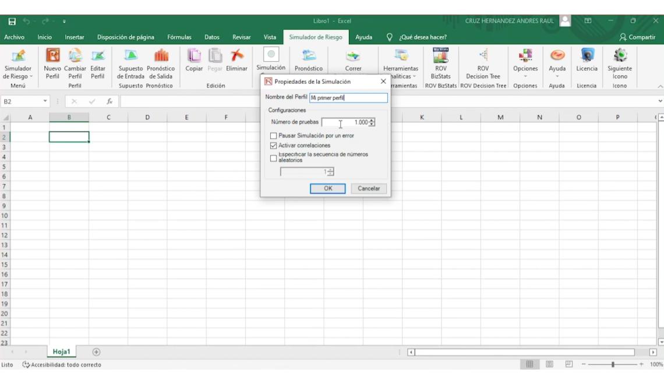Screen dimensions: 664x390
Task: Click the Redo arrow icon
Action: (x=45, y=21)
